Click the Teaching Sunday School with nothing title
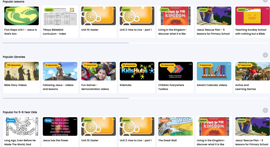The image size is (270, 147). tap(251, 32)
